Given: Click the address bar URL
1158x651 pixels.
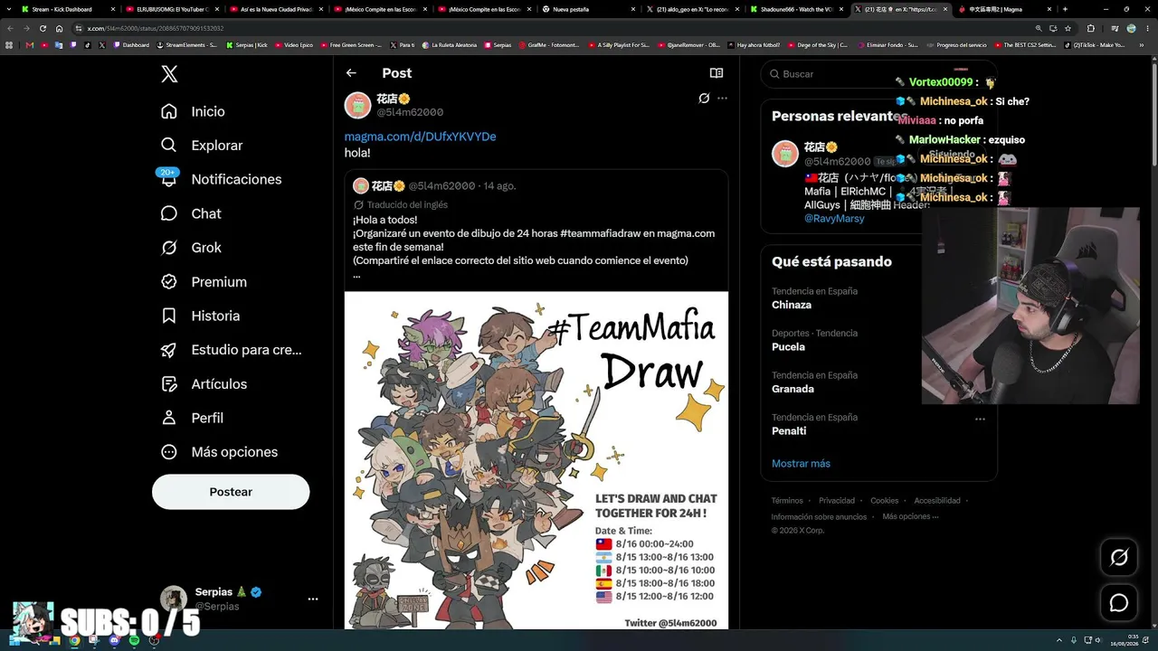Looking at the screenshot, I should 156,28.
